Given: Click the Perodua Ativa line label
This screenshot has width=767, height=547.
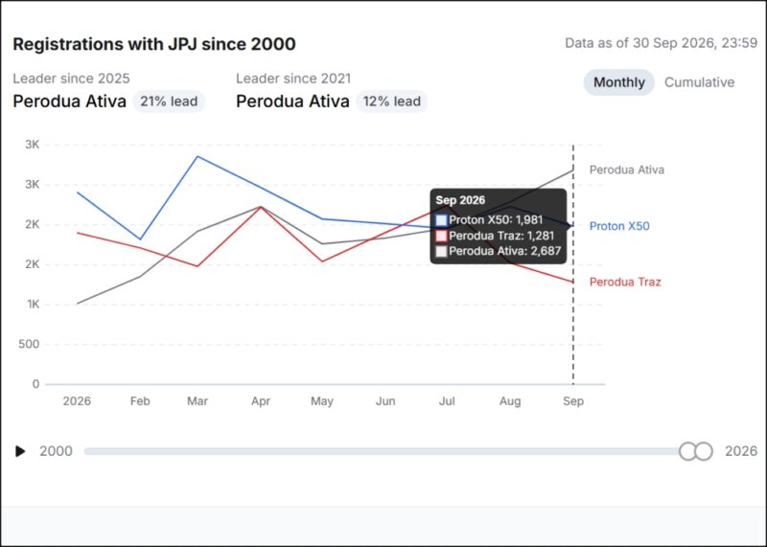Looking at the screenshot, I should click(x=627, y=170).
